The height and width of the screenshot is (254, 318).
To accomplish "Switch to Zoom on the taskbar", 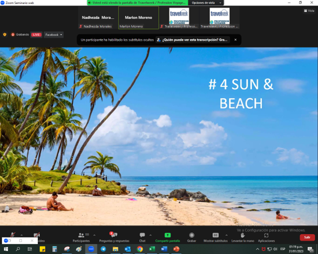I will point(91,249).
